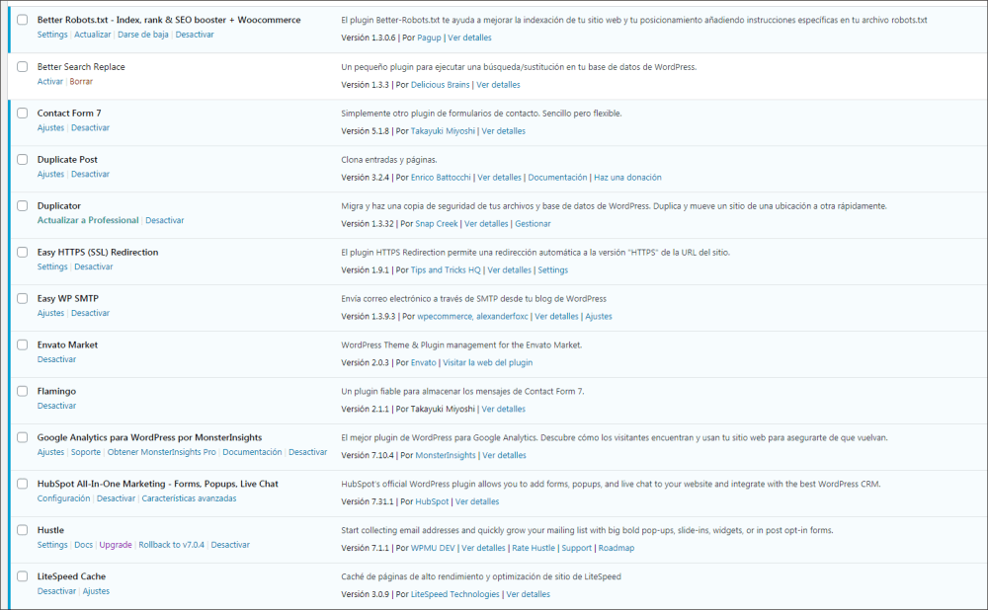Open Ajustes for Duplicate Post
The height and width of the screenshot is (610, 988).
(50, 175)
